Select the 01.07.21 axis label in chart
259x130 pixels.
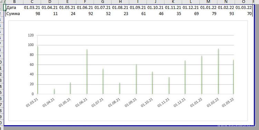[x=97, y=102]
